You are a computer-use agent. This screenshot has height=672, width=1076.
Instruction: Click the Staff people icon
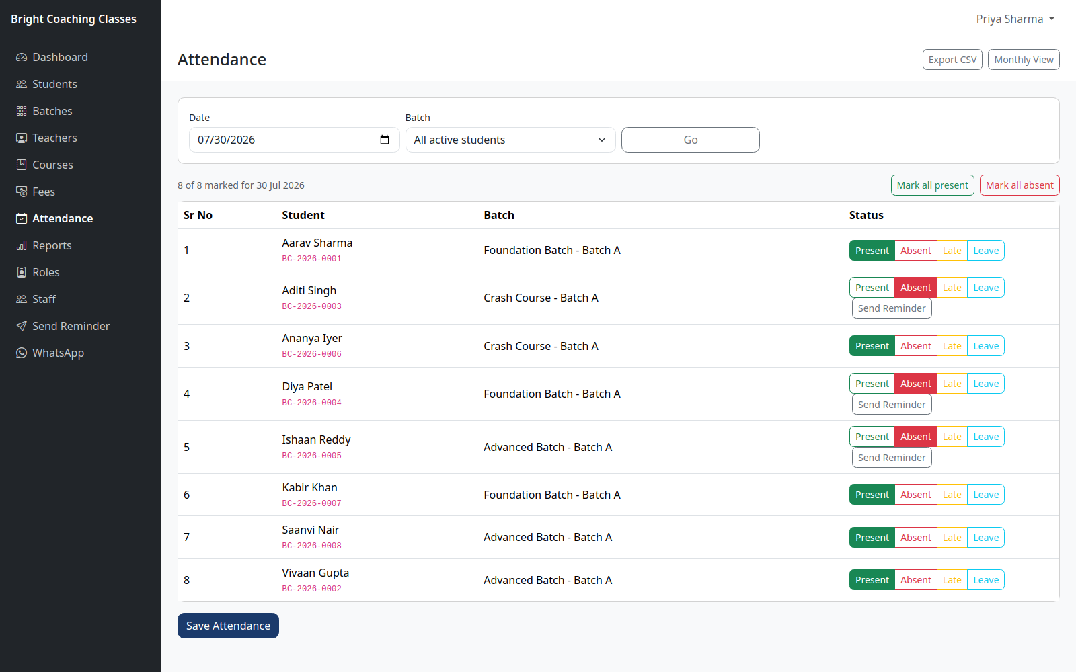pos(22,299)
